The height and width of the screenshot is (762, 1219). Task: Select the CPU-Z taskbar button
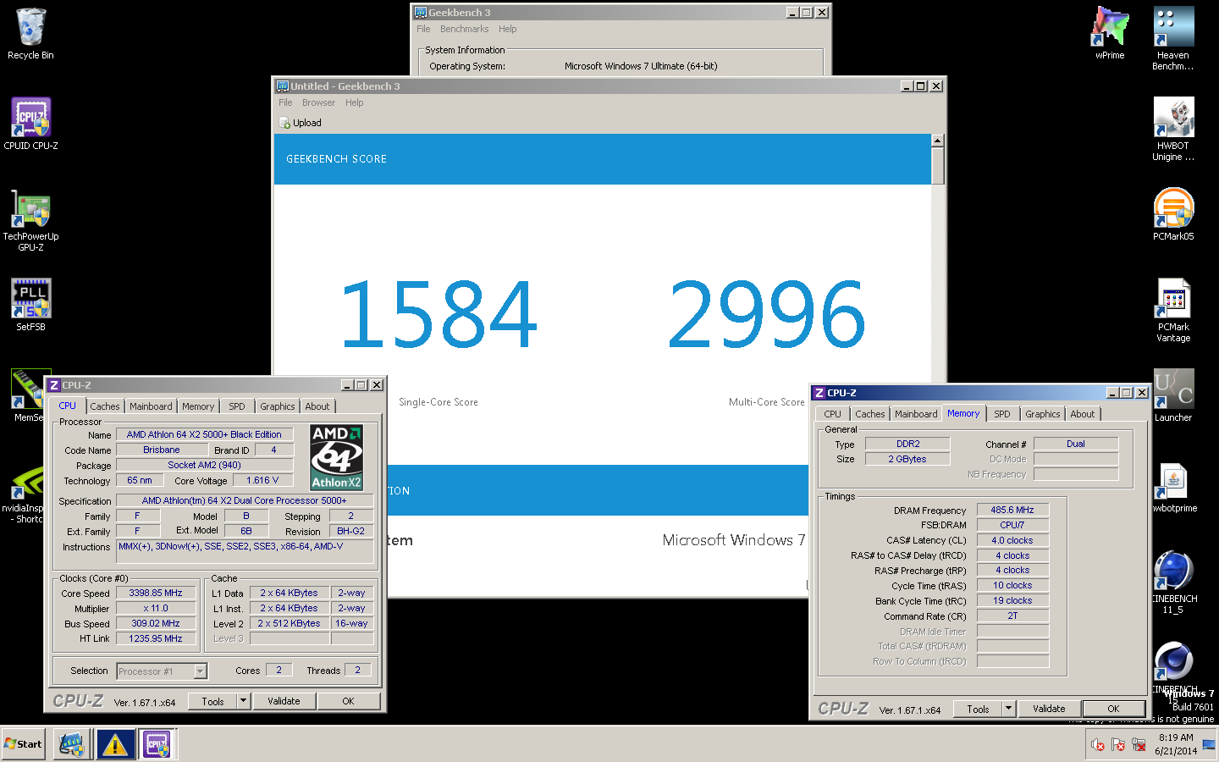(157, 744)
